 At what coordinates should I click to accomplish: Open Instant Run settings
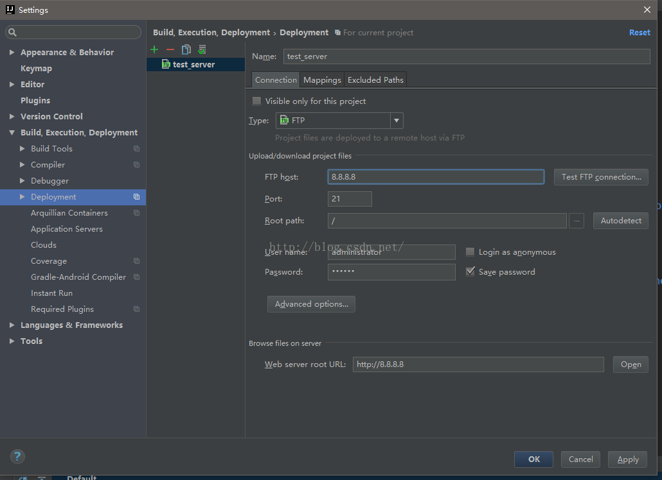point(51,293)
